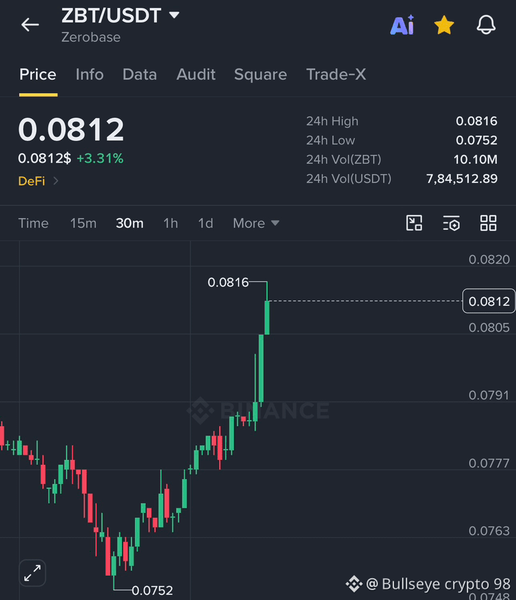This screenshot has width=516, height=600.
Task: Click the 24h Vol(USDT) value 7,84,512.89
Action: [462, 179]
